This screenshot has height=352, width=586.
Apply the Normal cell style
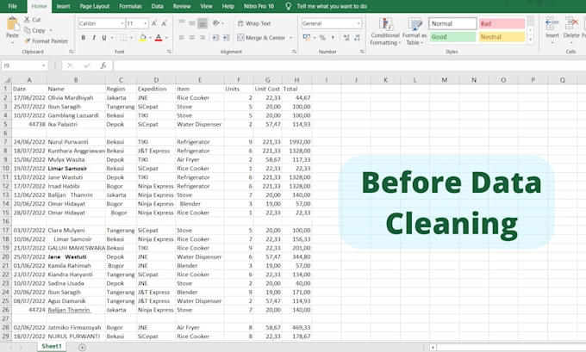pyautogui.click(x=452, y=23)
